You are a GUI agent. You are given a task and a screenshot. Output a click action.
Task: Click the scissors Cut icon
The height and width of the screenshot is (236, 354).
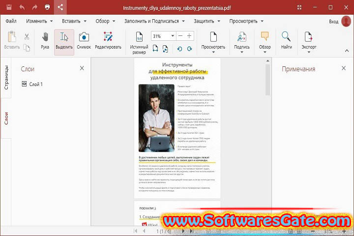click(27, 36)
